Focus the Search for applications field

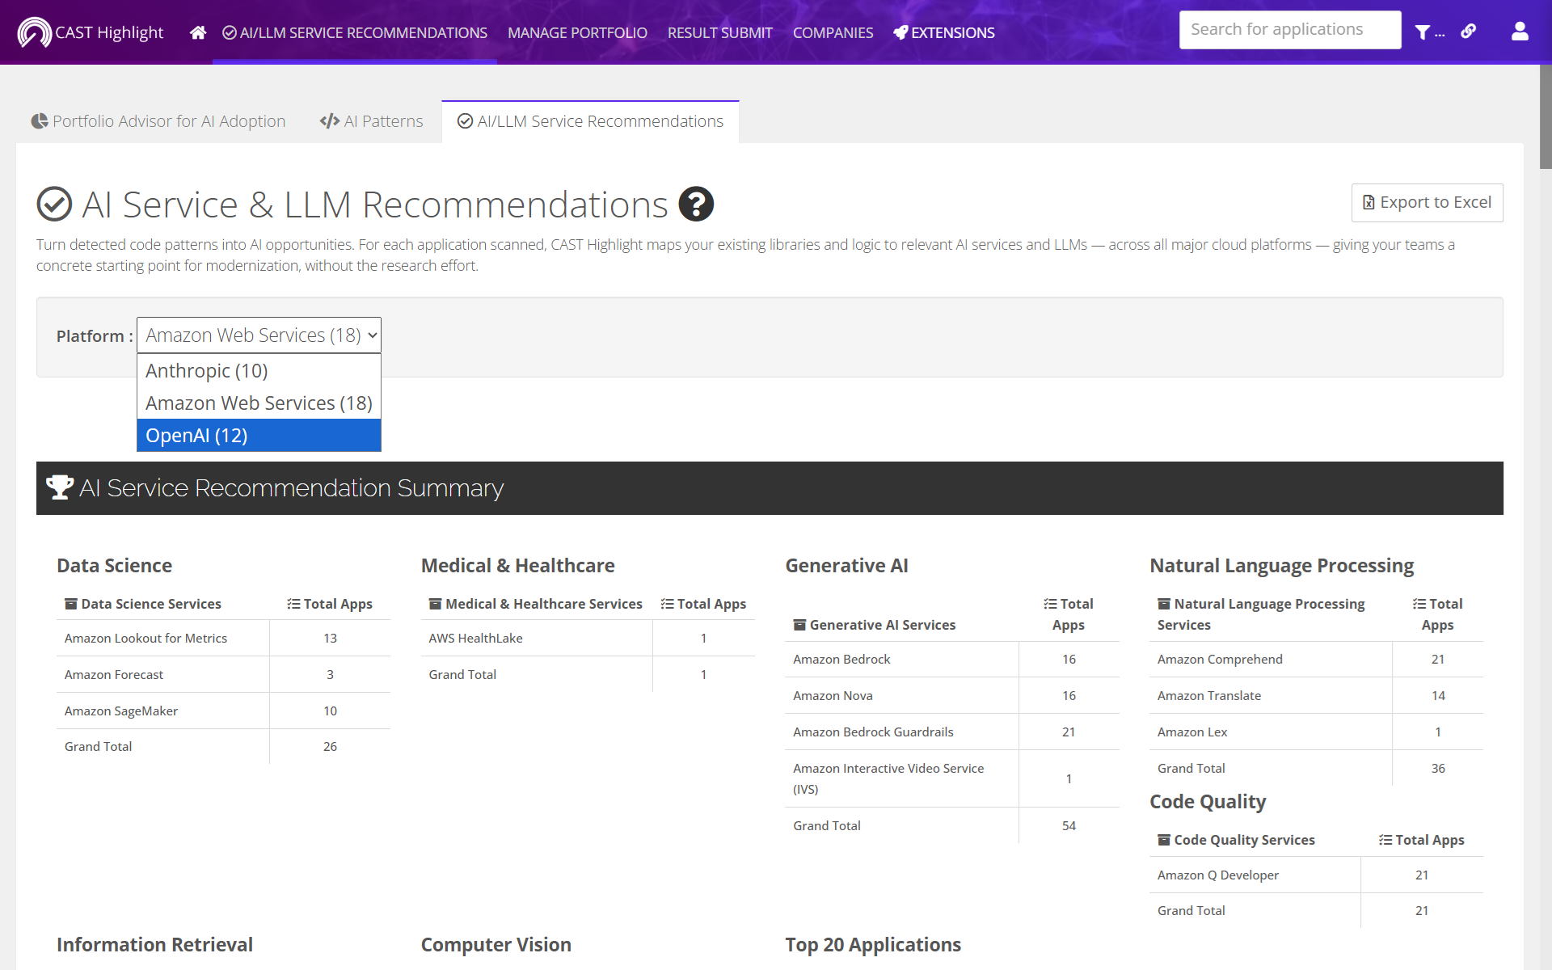[1289, 30]
